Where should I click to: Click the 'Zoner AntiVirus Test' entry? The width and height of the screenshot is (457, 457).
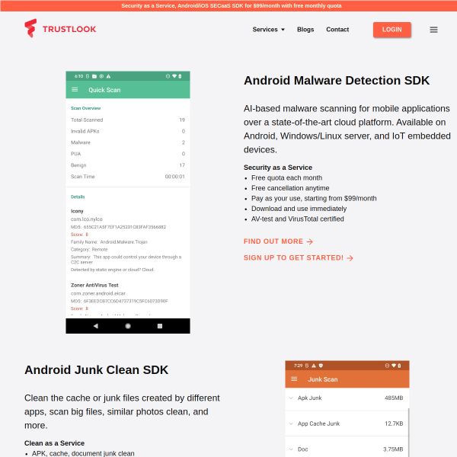[94, 285]
